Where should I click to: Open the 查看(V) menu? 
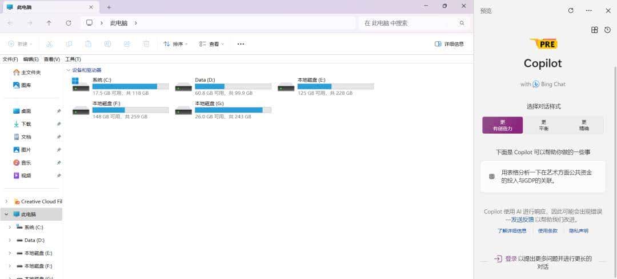pos(51,59)
